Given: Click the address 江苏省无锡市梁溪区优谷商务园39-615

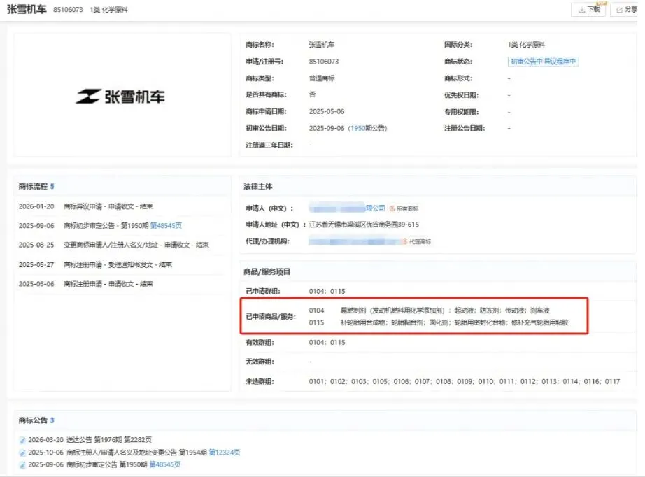Looking at the screenshot, I should [x=364, y=225].
